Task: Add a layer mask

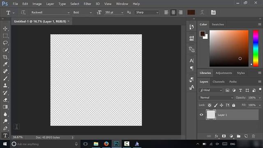Action: pos(224,136)
